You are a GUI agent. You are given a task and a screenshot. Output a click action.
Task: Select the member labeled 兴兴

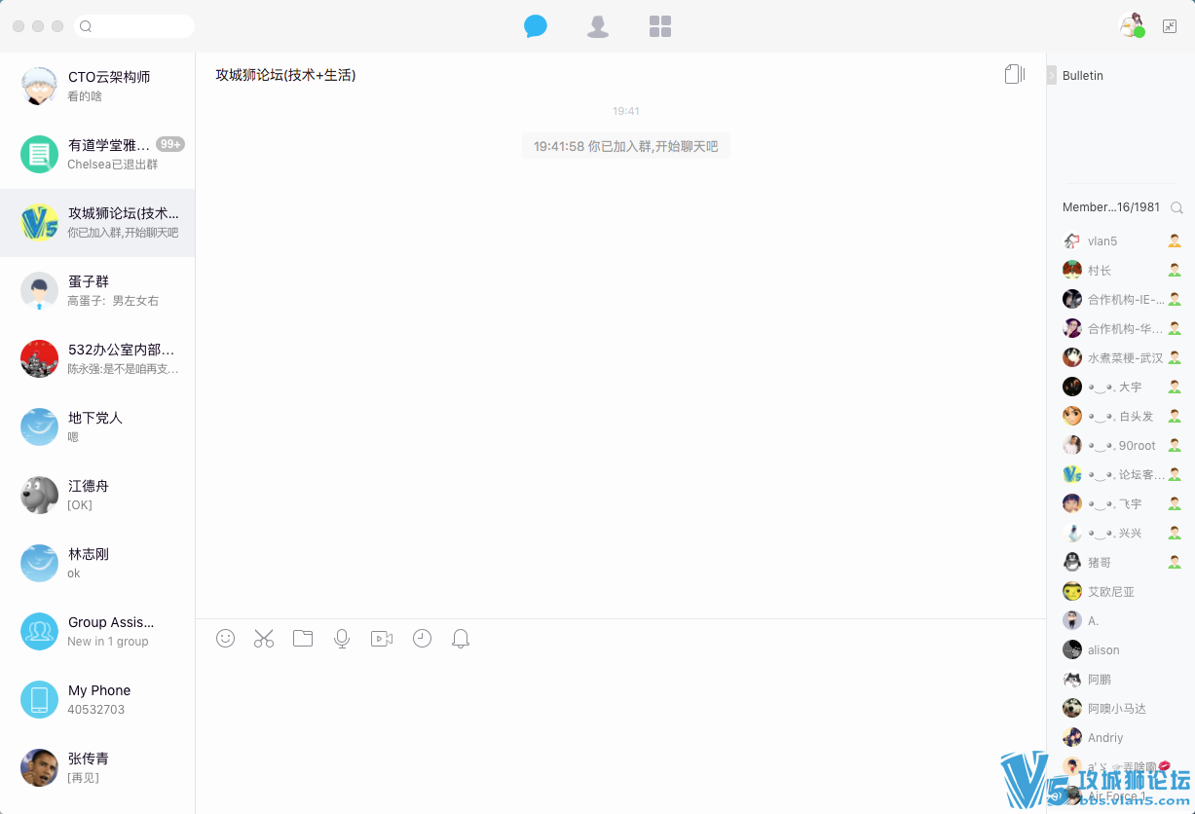click(1121, 533)
